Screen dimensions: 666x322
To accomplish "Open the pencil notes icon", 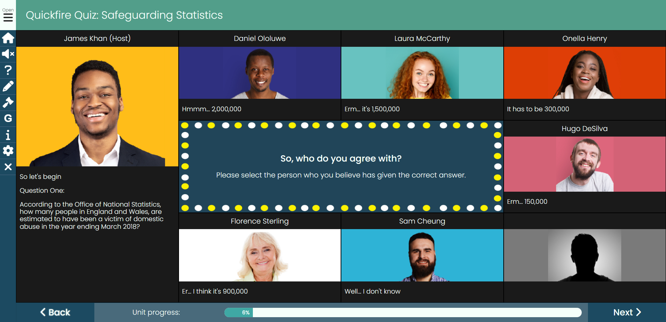I will pos(8,86).
